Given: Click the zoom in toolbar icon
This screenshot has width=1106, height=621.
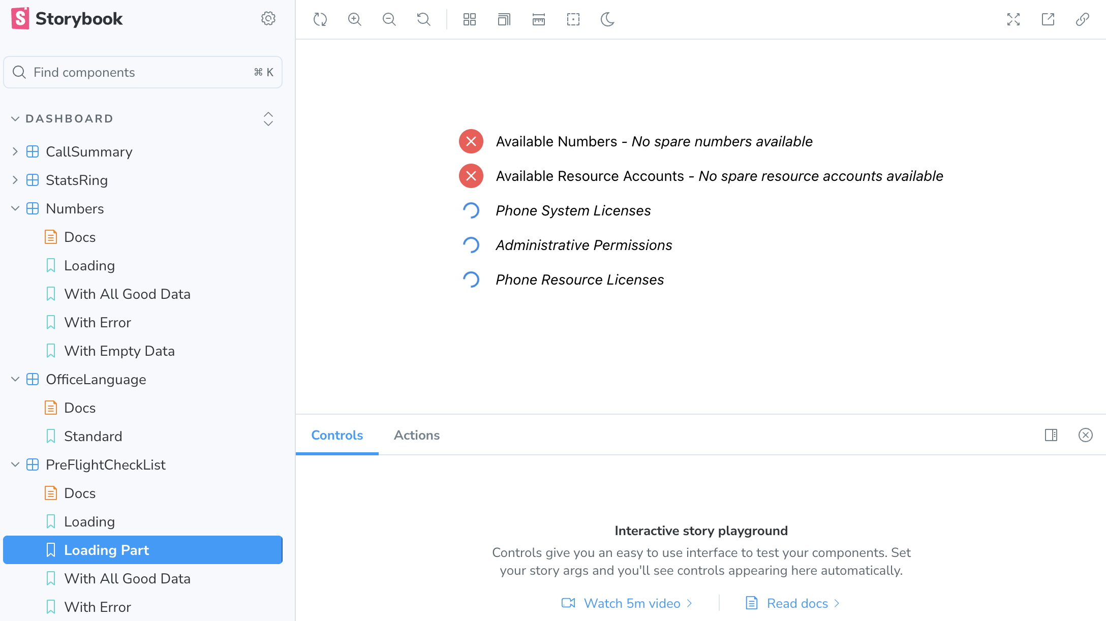Looking at the screenshot, I should coord(354,19).
